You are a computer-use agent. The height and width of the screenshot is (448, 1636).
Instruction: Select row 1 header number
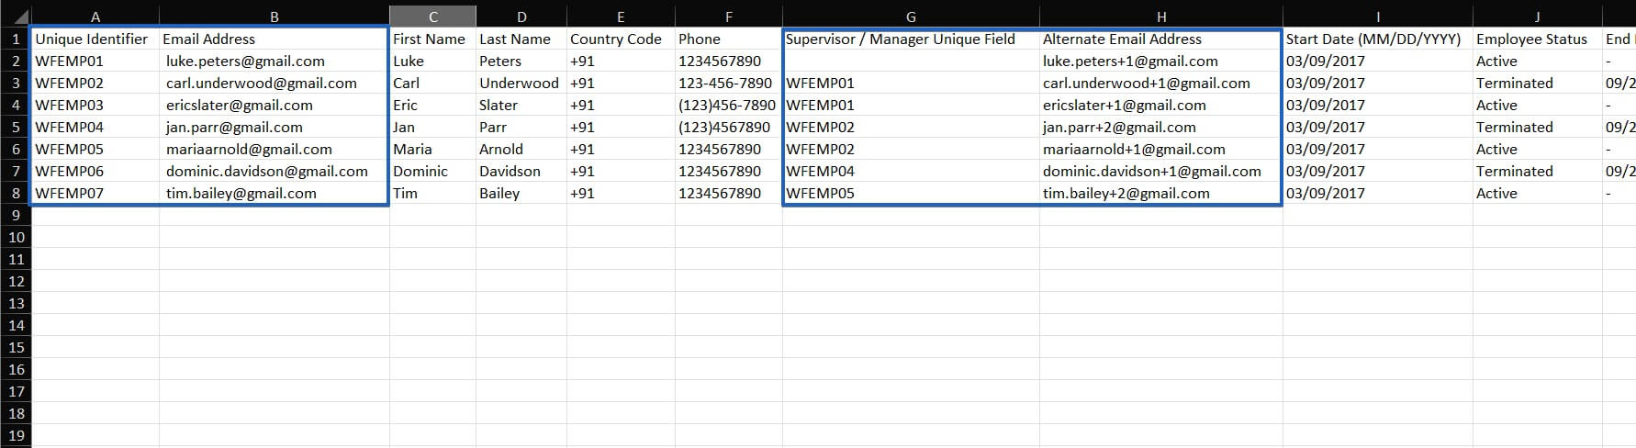click(x=16, y=39)
